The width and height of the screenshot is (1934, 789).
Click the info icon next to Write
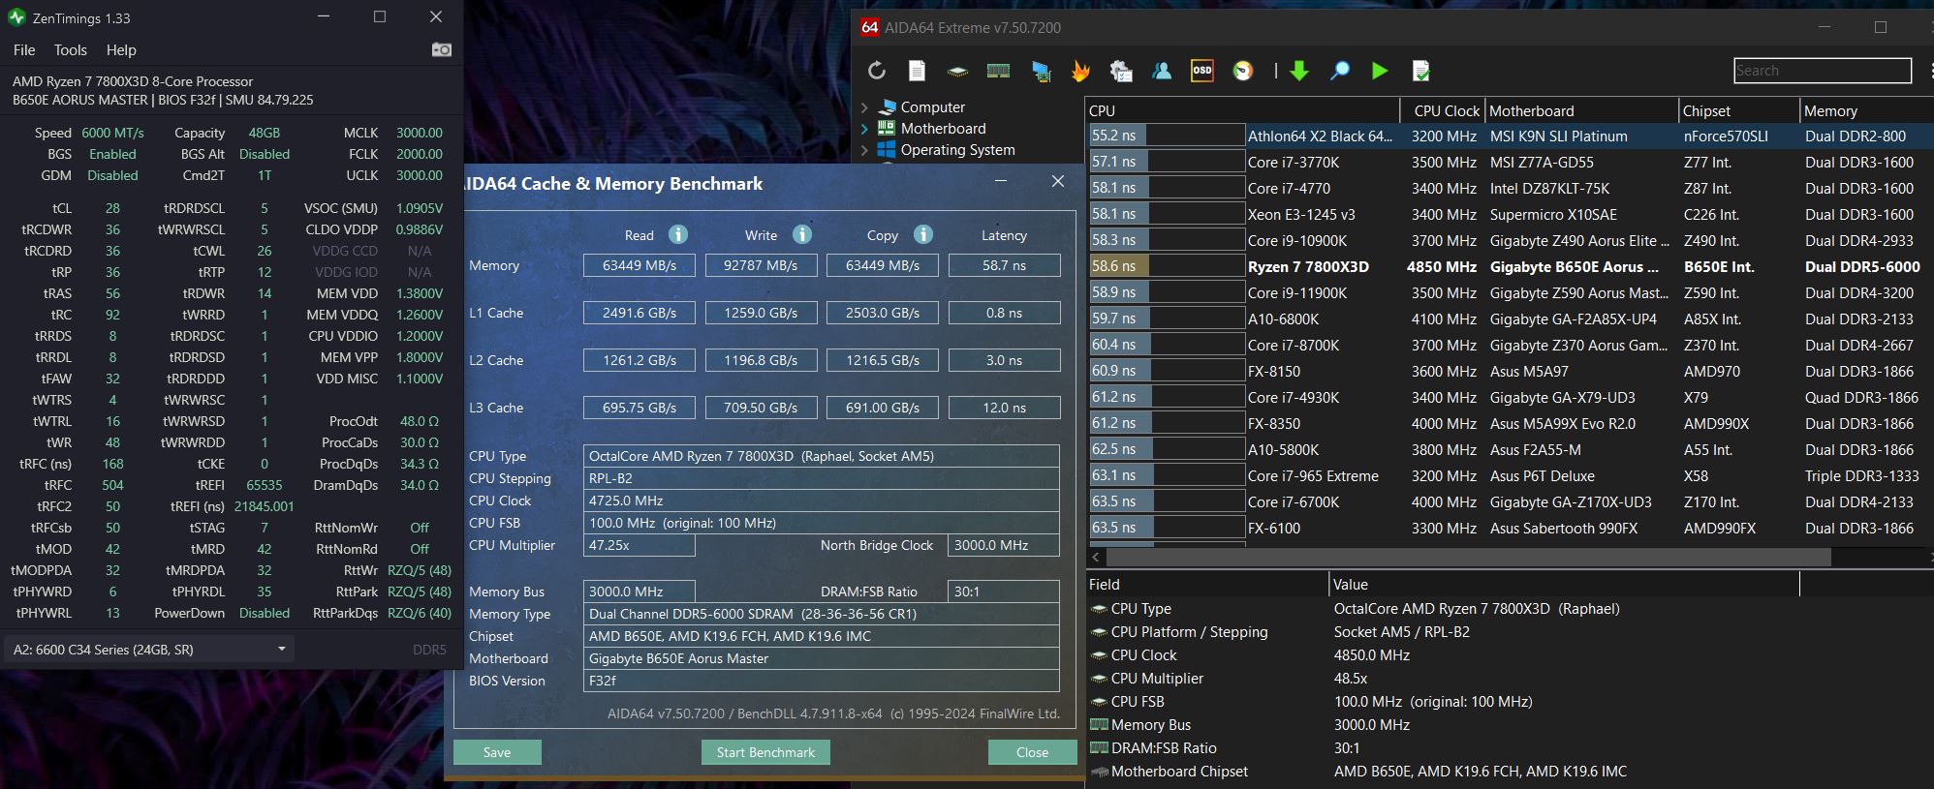tap(802, 234)
